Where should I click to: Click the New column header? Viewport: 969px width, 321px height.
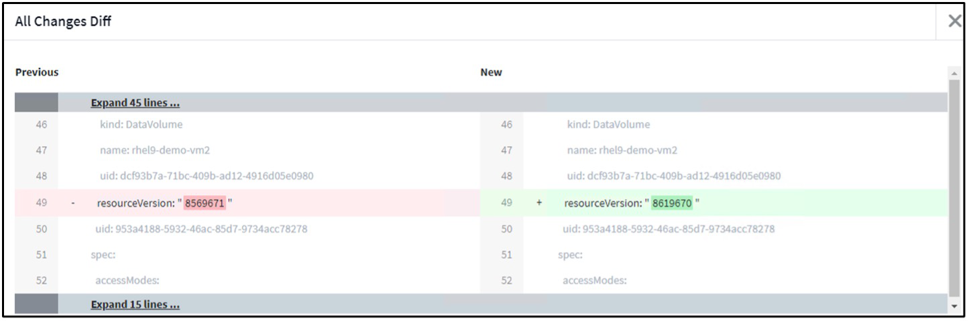491,72
